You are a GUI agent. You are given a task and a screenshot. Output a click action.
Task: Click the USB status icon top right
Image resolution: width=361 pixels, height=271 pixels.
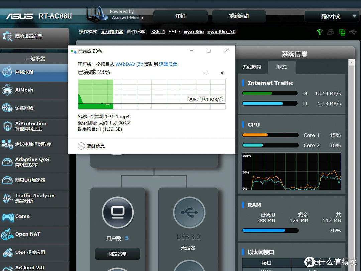353,32
